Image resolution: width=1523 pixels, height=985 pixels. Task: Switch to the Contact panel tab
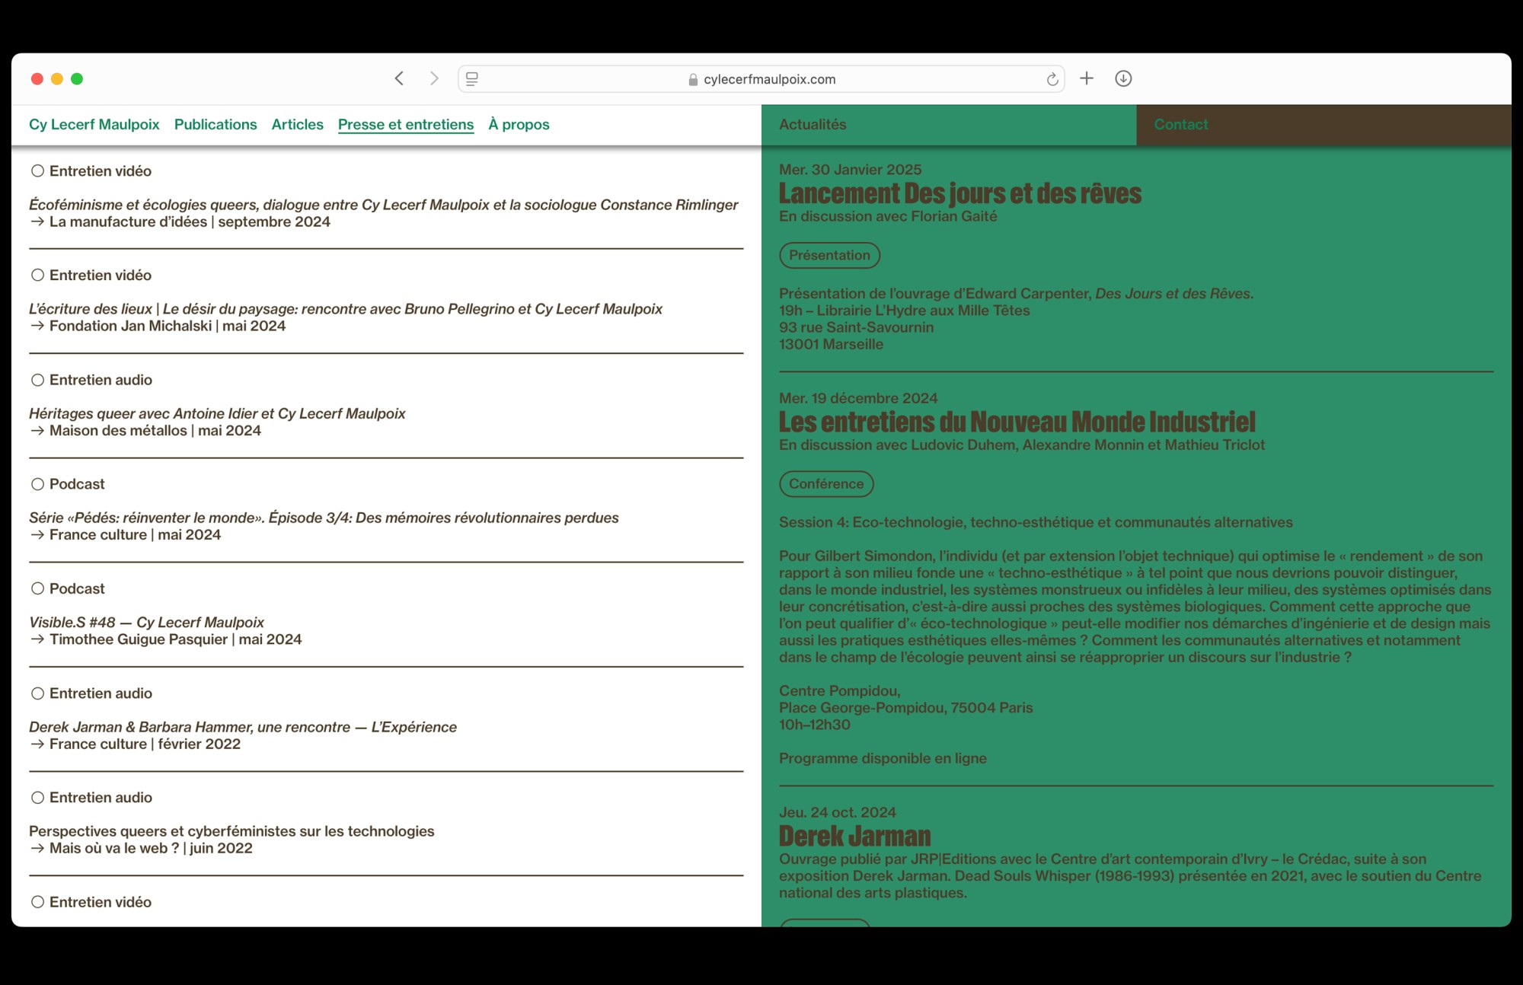[1180, 124]
